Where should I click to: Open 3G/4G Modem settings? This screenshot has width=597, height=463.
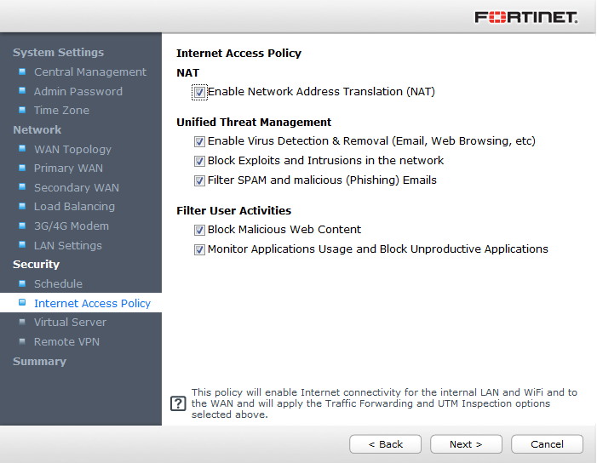[72, 226]
